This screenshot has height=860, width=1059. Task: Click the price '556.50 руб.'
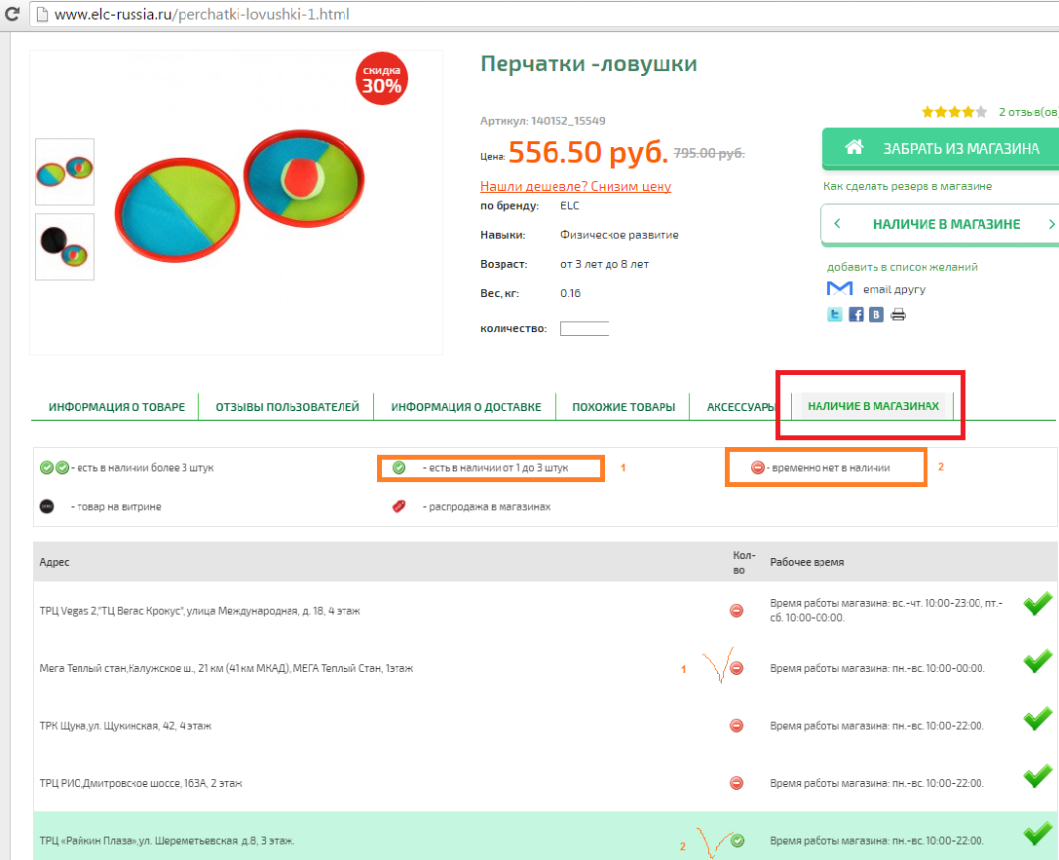(587, 152)
